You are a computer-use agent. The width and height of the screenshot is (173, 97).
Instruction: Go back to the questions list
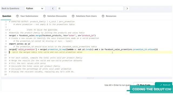[10, 8]
